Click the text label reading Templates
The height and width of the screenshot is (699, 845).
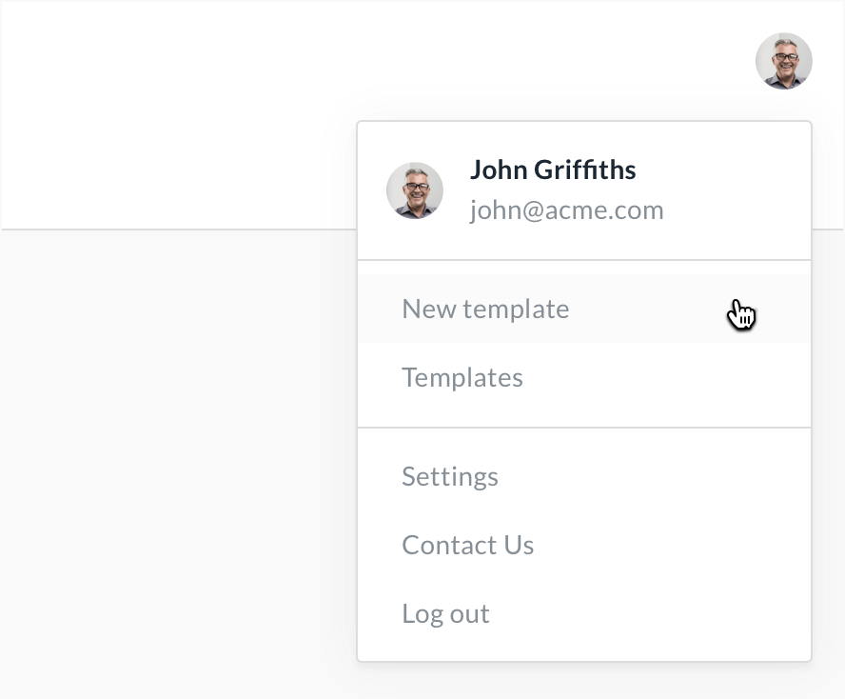point(462,377)
